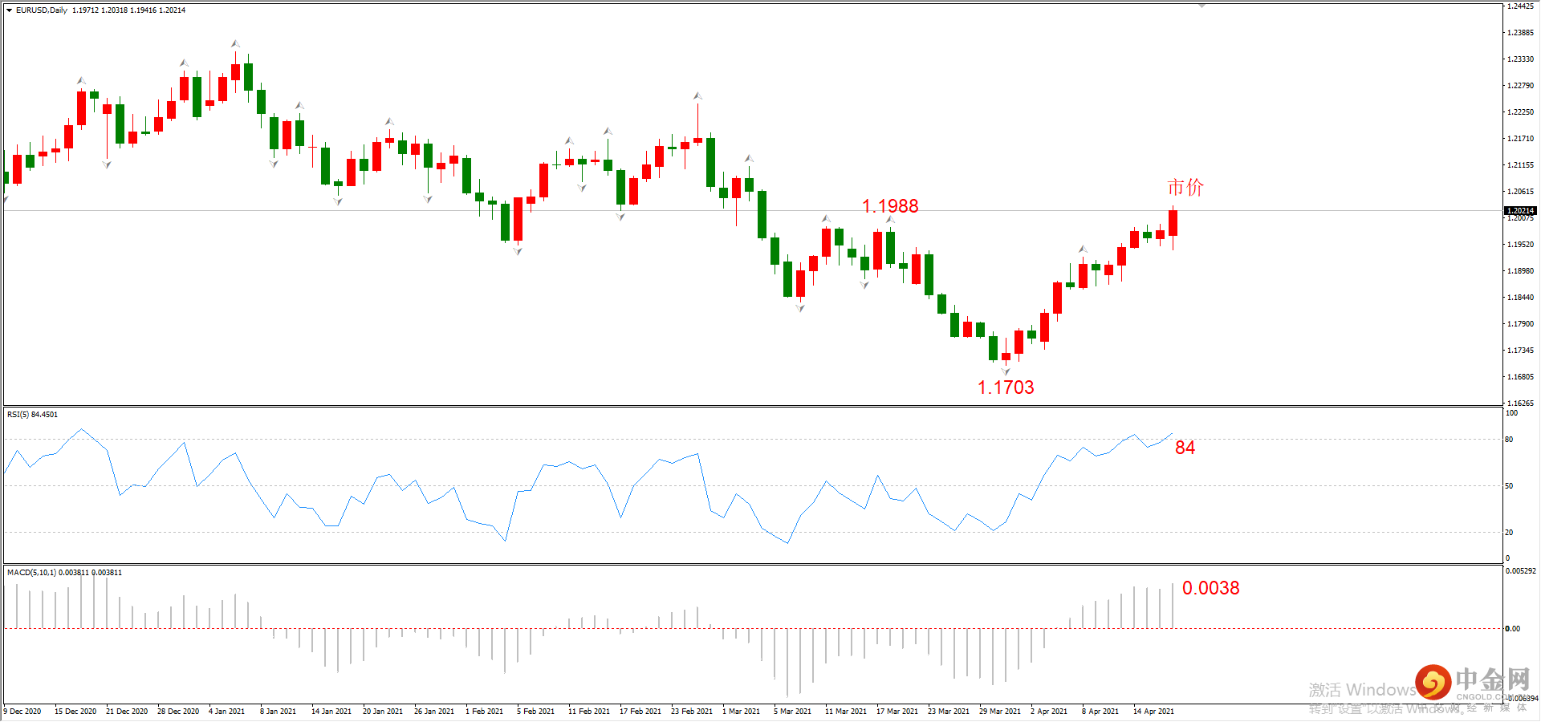Select the EURUSD,Daily chart title text
The height and width of the screenshot is (722, 1541).
click(42, 10)
